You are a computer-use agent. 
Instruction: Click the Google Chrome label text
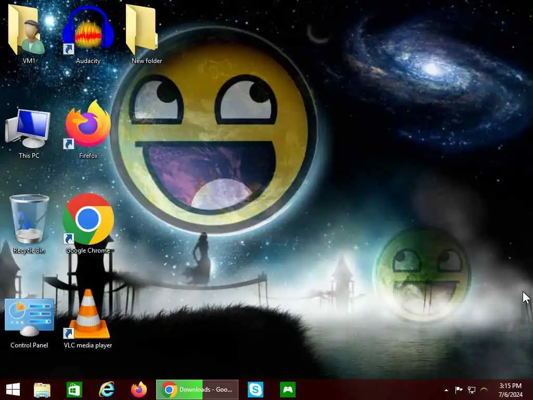pyautogui.click(x=88, y=251)
